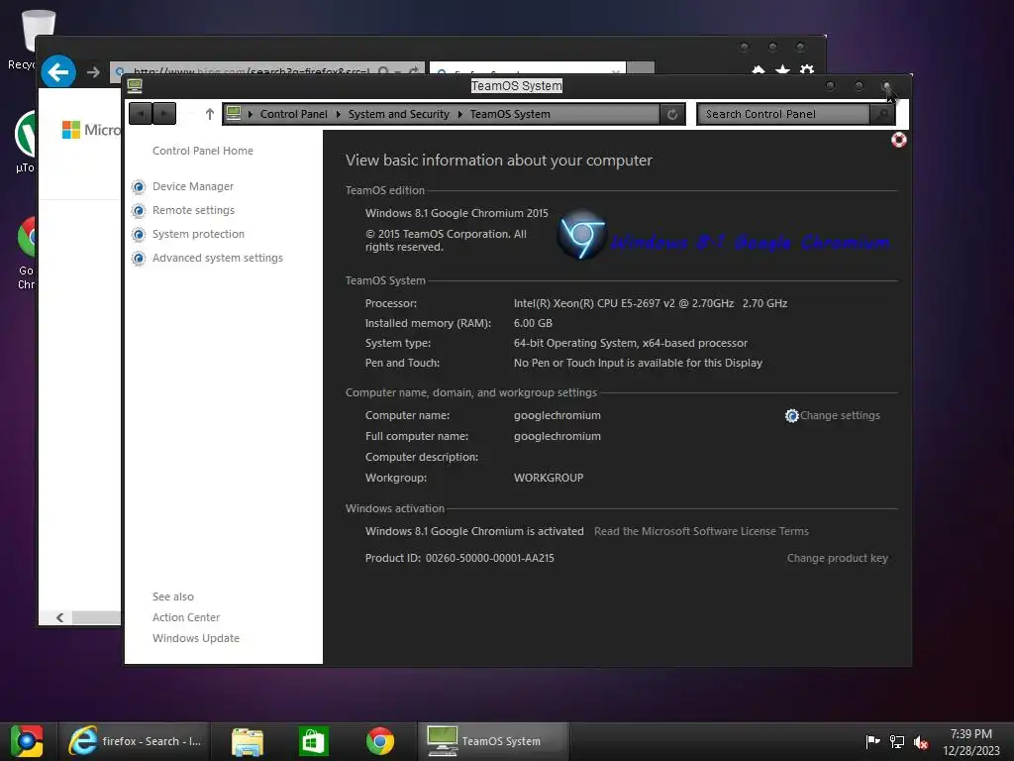Click the Windows 8.1 Google Chromium logo
The height and width of the screenshot is (761, 1014).
(580, 235)
